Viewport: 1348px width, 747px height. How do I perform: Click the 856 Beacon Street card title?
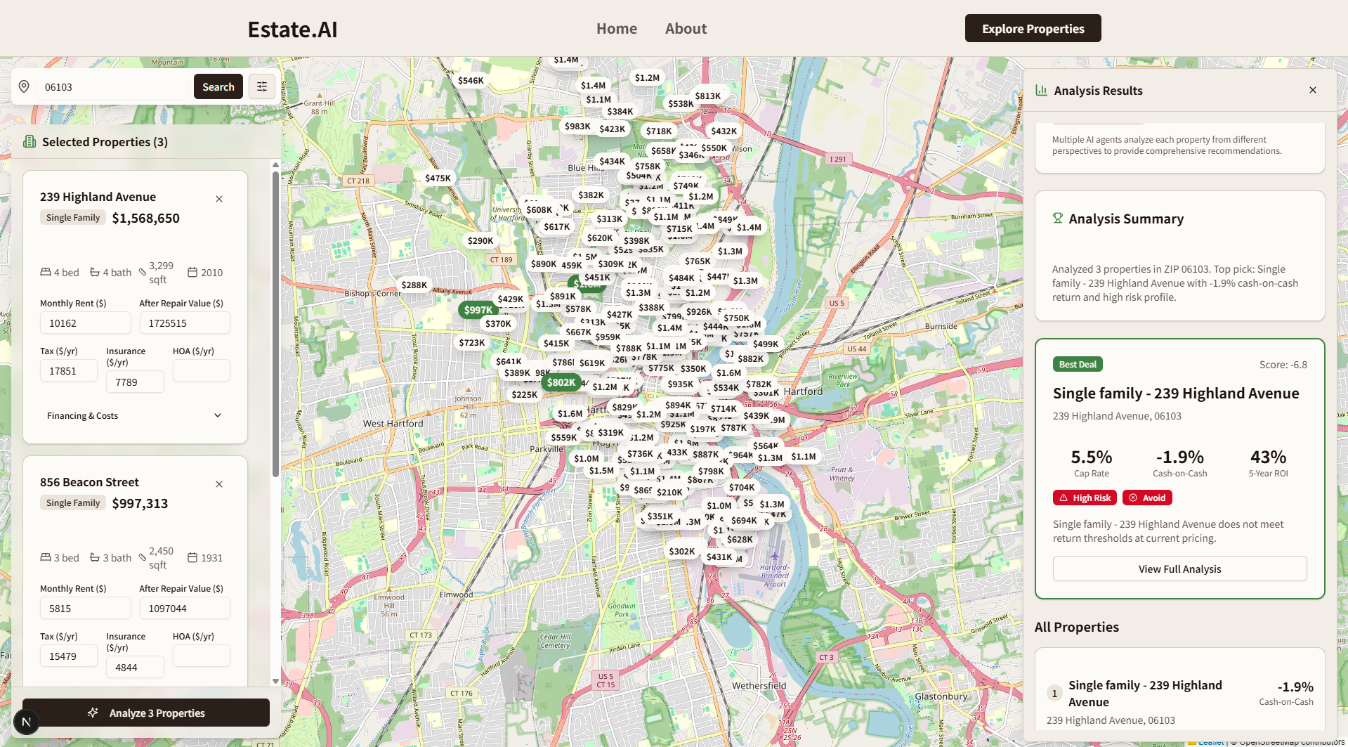coord(89,482)
